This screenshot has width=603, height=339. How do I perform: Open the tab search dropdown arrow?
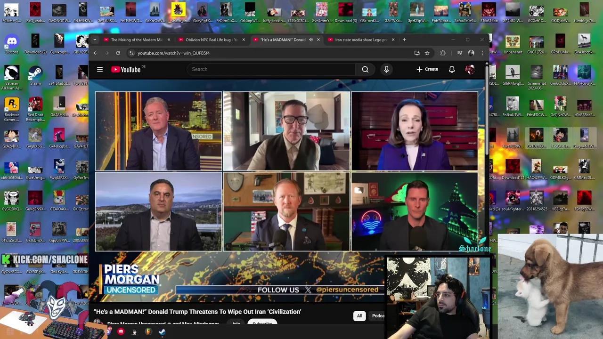coord(95,40)
